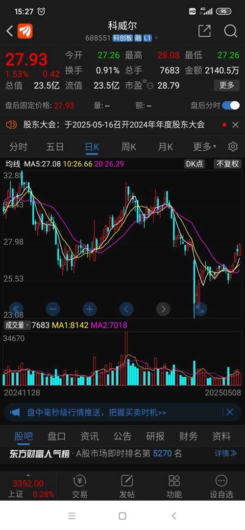Tap the battery indicator showing 95
The height and width of the screenshot is (530, 245).
click(x=223, y=11)
